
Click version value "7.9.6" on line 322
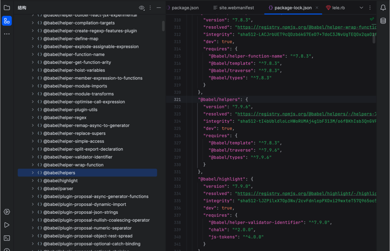coord(241,107)
